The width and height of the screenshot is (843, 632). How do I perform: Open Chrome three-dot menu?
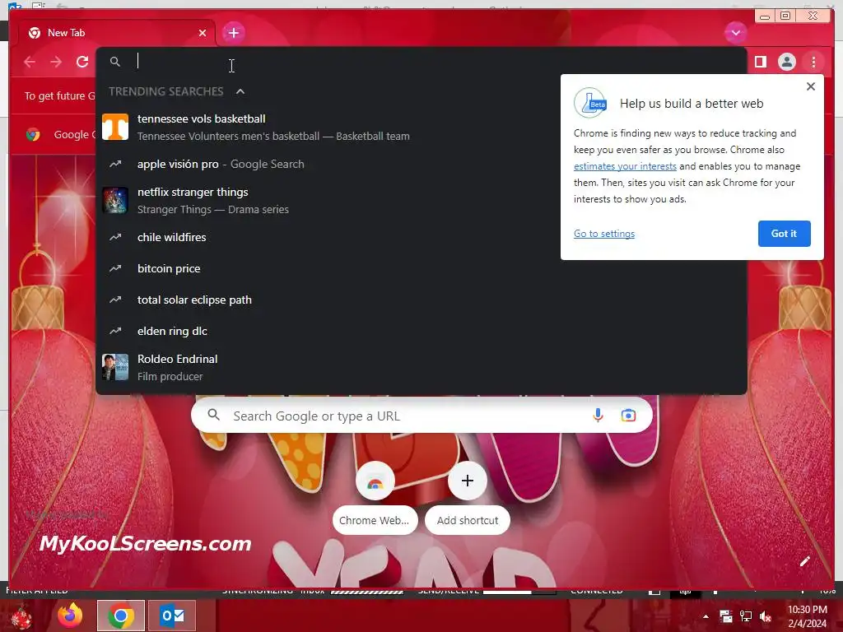pos(813,62)
